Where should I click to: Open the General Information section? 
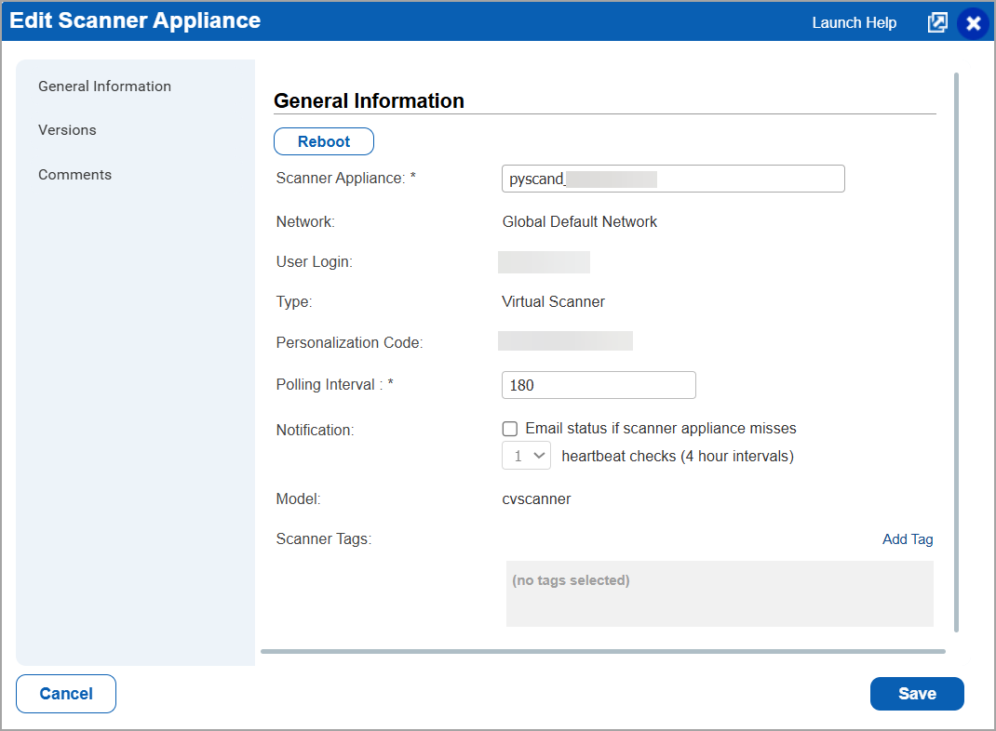pyautogui.click(x=105, y=86)
